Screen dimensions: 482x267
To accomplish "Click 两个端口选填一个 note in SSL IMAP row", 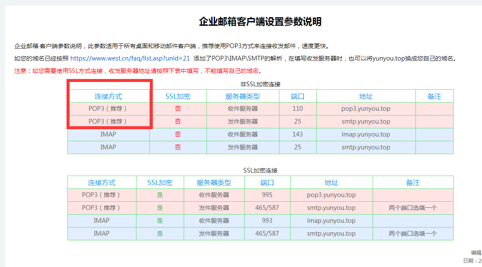I will (x=413, y=234).
